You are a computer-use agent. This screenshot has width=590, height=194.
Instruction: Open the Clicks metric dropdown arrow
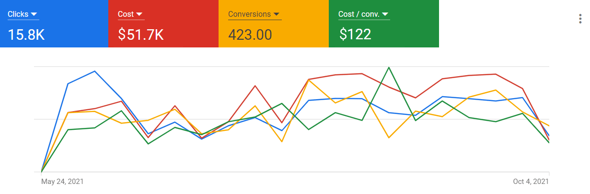34,14
